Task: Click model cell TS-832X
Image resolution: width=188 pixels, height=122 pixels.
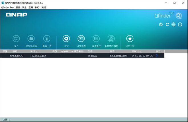Action: 92,56
